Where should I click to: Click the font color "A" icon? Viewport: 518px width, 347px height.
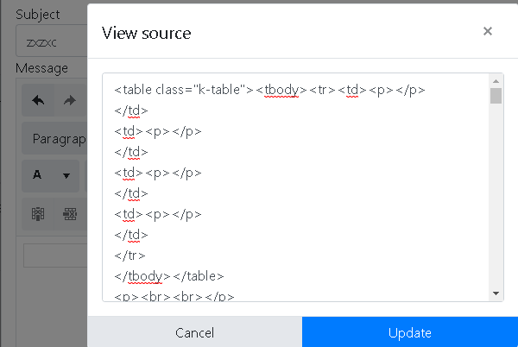(x=37, y=175)
